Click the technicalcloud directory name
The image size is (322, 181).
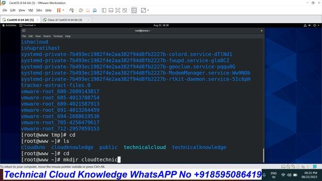pyautogui.click(x=144, y=147)
